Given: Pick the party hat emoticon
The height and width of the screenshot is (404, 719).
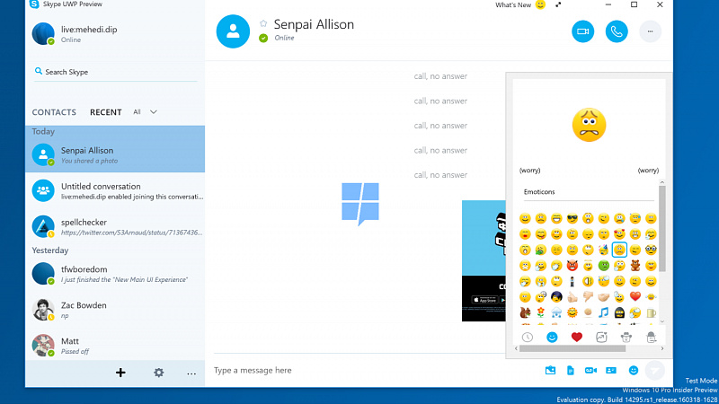Looking at the screenshot, I should tap(604, 250).
